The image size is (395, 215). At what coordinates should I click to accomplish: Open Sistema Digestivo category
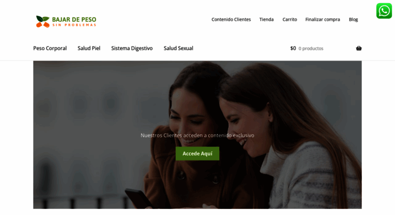pos(132,48)
